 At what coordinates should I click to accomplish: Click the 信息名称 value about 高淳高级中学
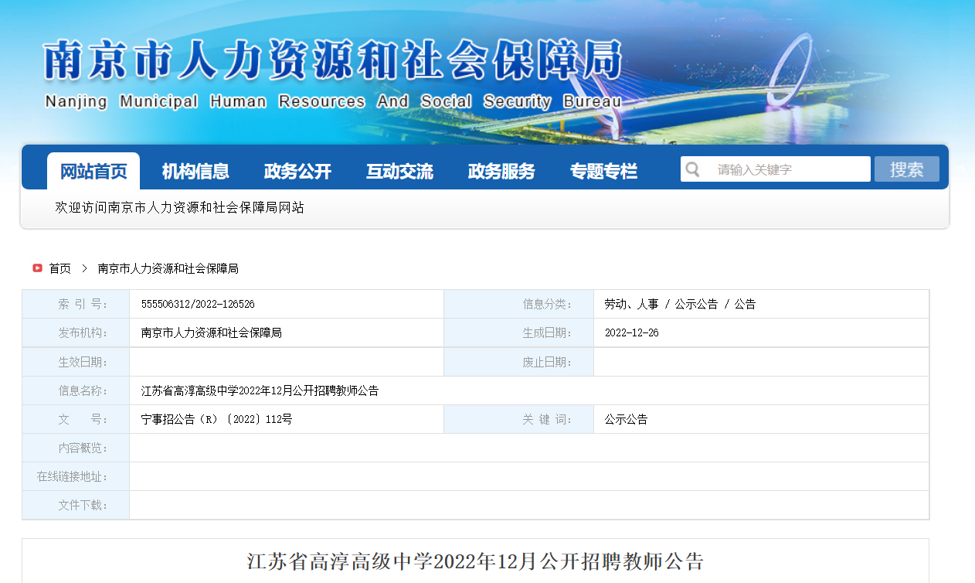[x=260, y=391]
